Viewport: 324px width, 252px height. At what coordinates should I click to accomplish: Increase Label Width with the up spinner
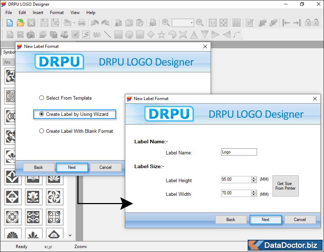pos(254,192)
